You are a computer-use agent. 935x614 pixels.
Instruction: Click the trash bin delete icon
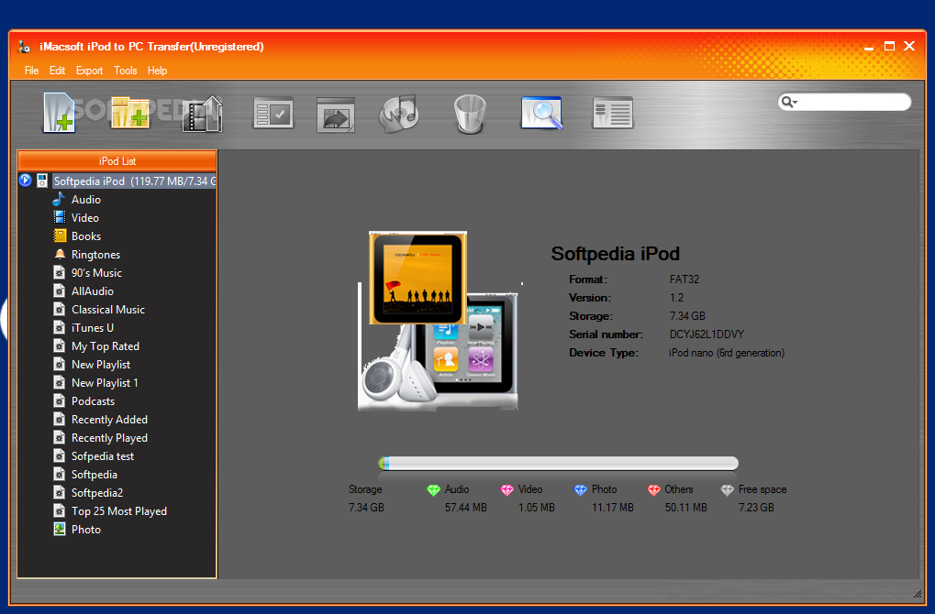click(x=469, y=114)
